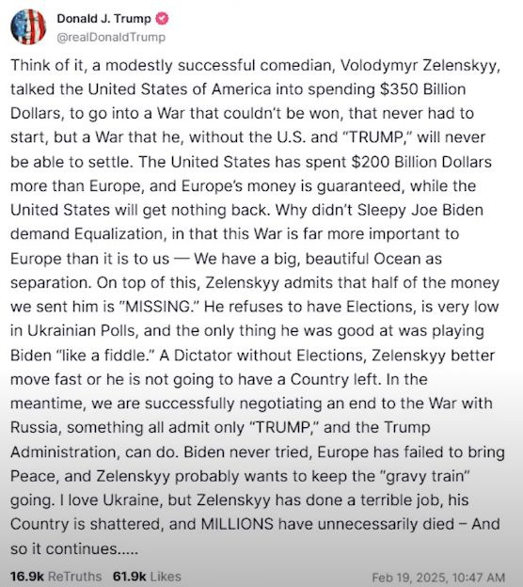Open the Feb 19, 2025 timestamp
Screen dimensions: 523x587
[438, 578]
